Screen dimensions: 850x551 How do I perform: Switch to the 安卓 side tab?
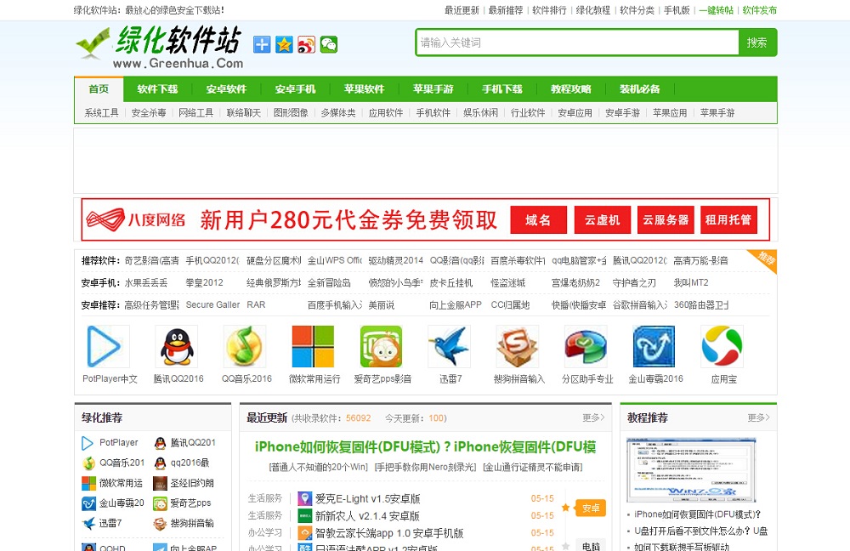(591, 508)
